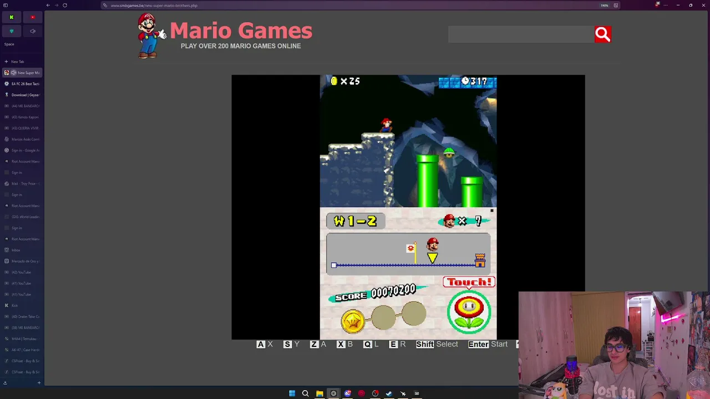This screenshot has height=399, width=710.
Task: Click the taller green pipe in game
Action: click(x=427, y=181)
